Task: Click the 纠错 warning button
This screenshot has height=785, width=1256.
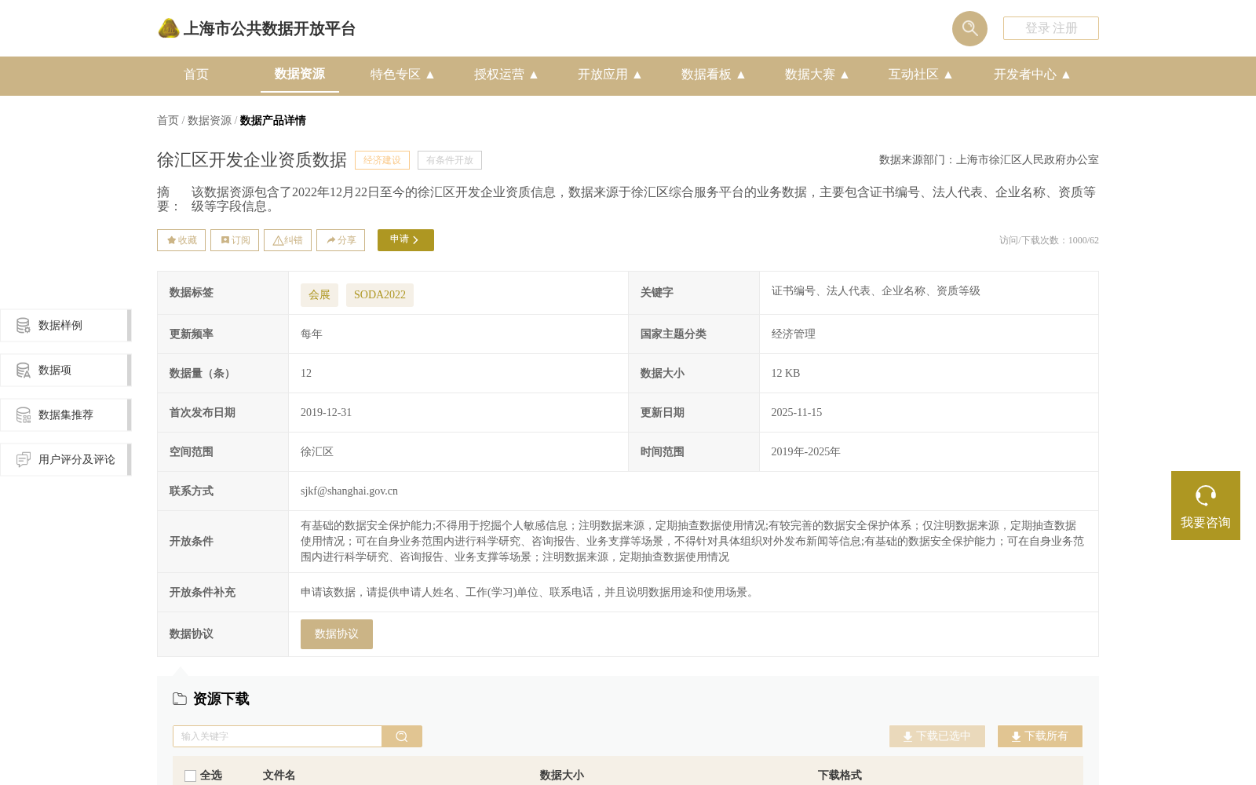Action: click(x=287, y=240)
